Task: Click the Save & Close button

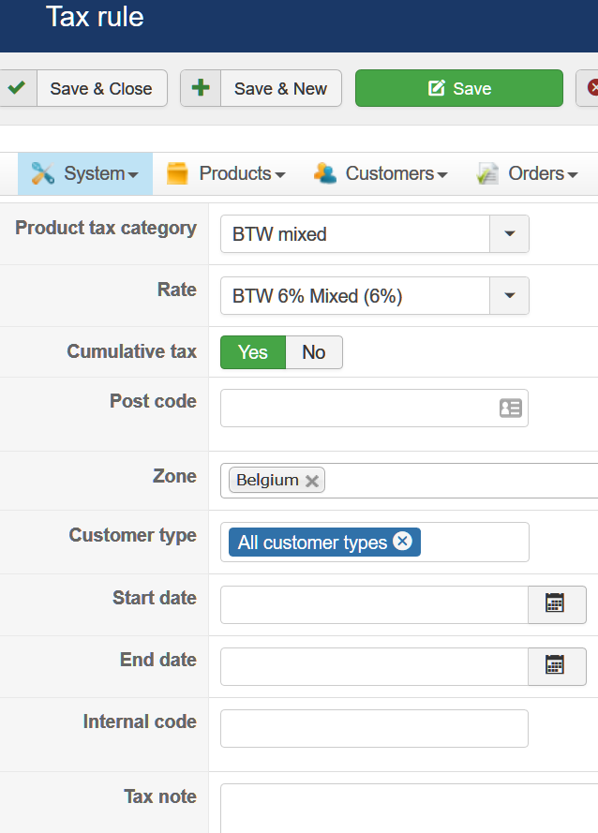Action: [x=100, y=89]
